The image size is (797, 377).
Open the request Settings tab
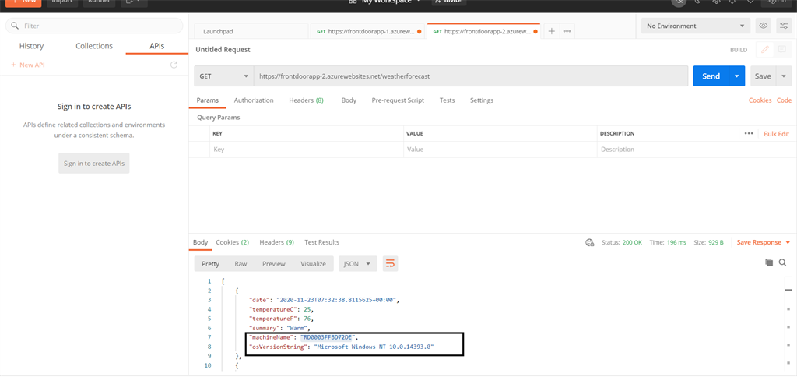[481, 100]
